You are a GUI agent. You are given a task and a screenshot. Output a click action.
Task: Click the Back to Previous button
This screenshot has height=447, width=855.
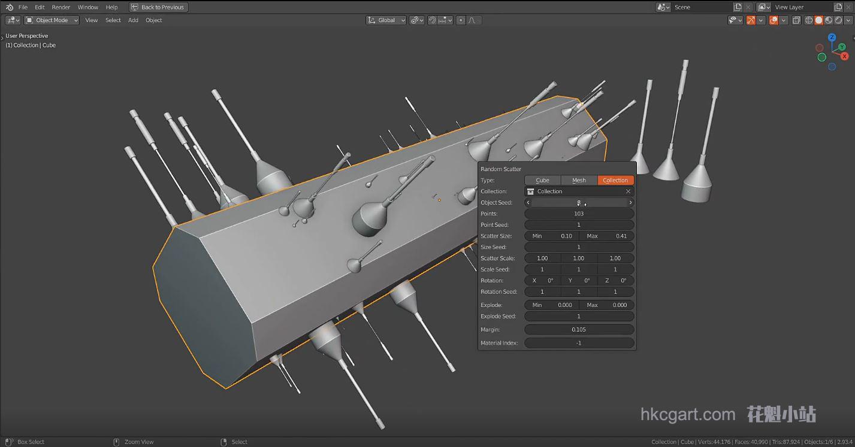point(159,7)
